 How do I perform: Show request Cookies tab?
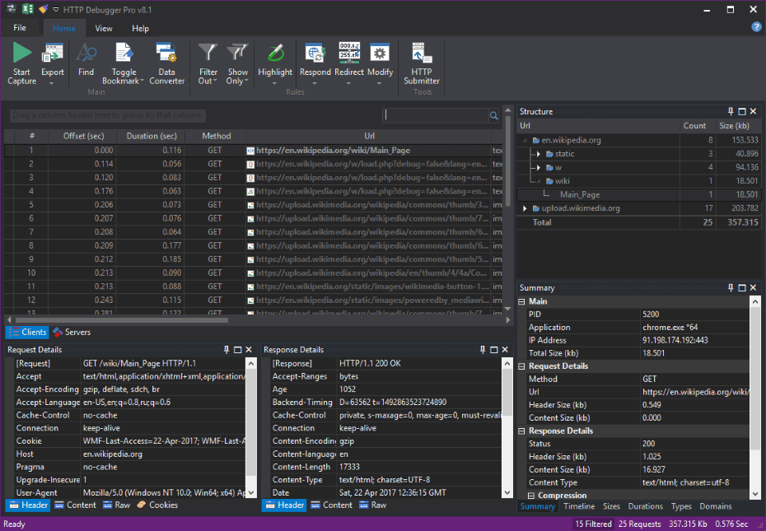(158, 505)
